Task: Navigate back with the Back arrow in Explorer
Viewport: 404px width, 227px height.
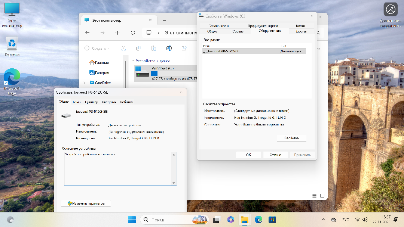Action: click(x=88, y=33)
